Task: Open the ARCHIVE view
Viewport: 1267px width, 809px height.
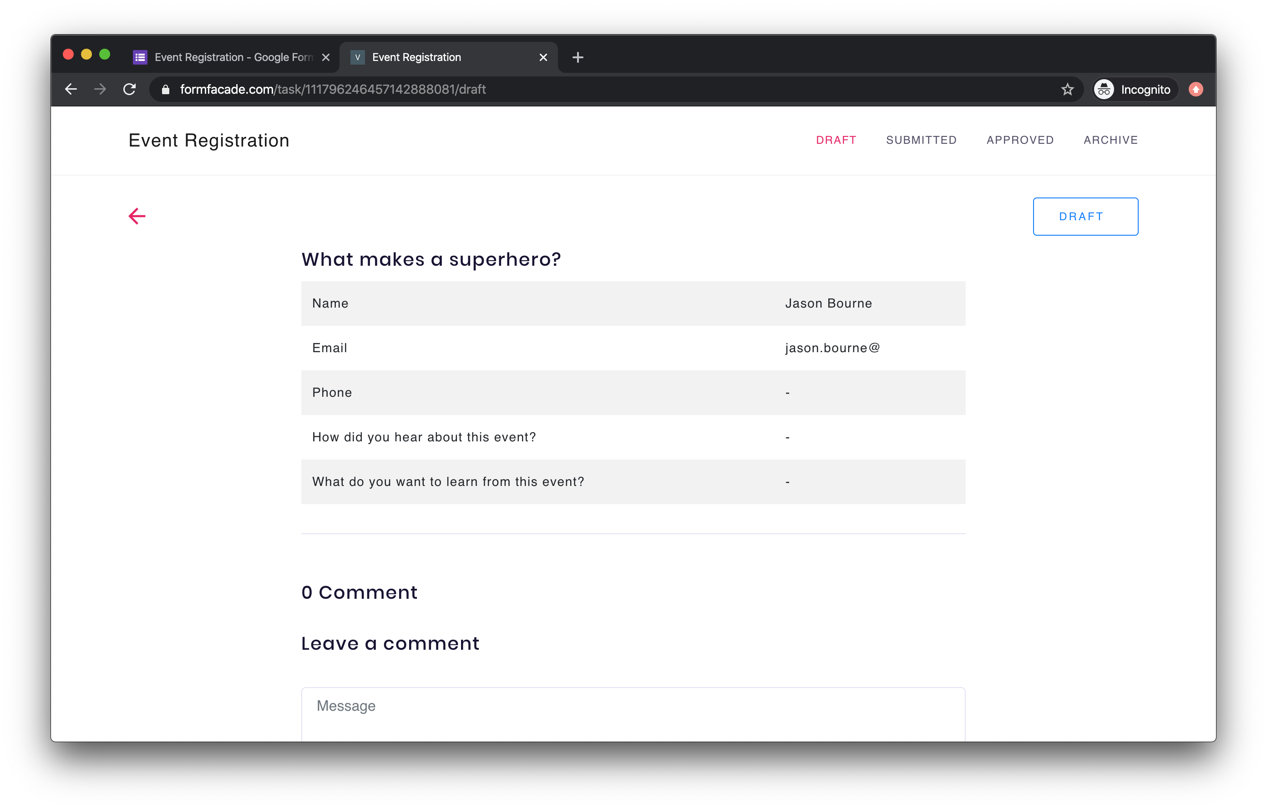Action: pos(1111,140)
